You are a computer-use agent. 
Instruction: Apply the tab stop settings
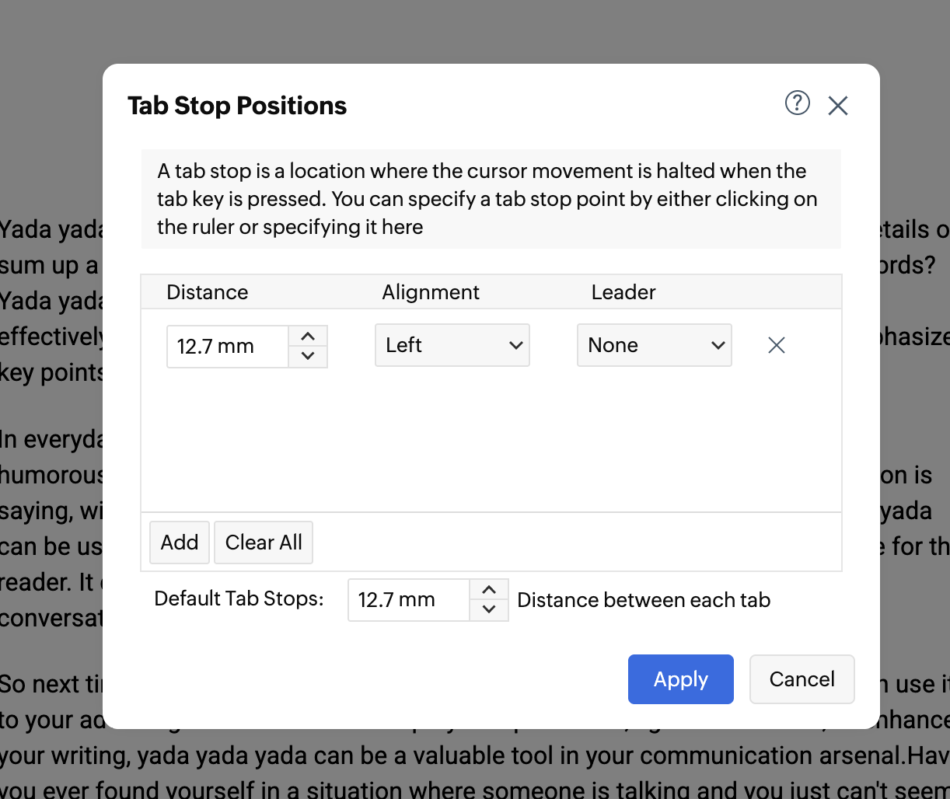[680, 679]
